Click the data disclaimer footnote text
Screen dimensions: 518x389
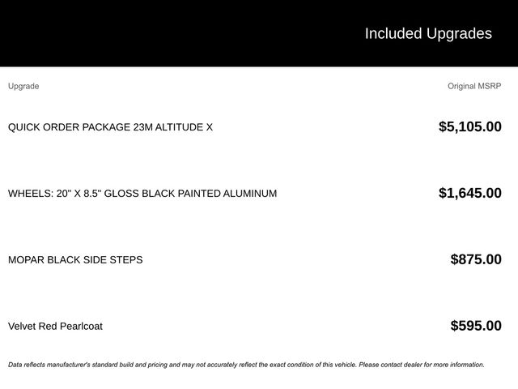coord(246,365)
